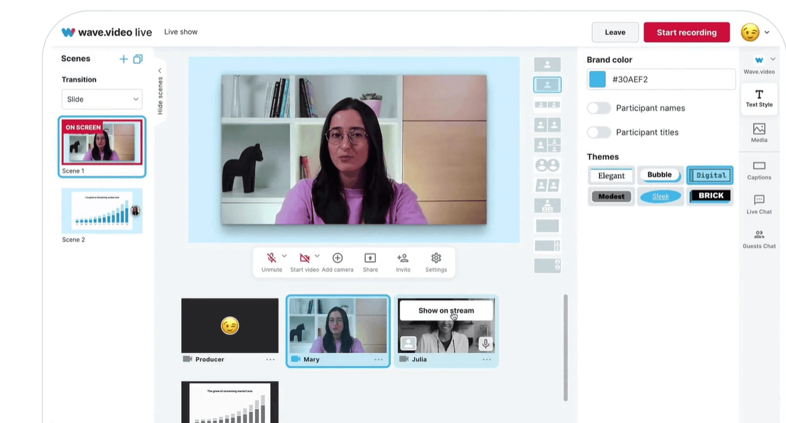
Task: Expand camera options arrow next to Start video
Action: [x=317, y=256]
